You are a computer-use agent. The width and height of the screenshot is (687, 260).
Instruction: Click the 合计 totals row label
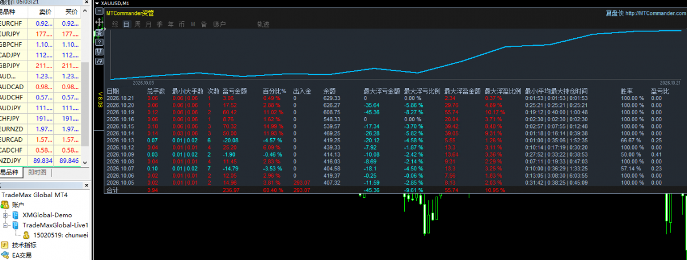112,190
